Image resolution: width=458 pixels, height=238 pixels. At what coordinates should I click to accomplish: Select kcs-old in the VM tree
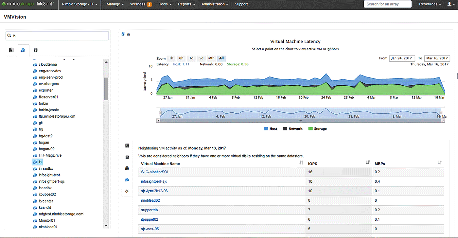pyautogui.click(x=45, y=208)
